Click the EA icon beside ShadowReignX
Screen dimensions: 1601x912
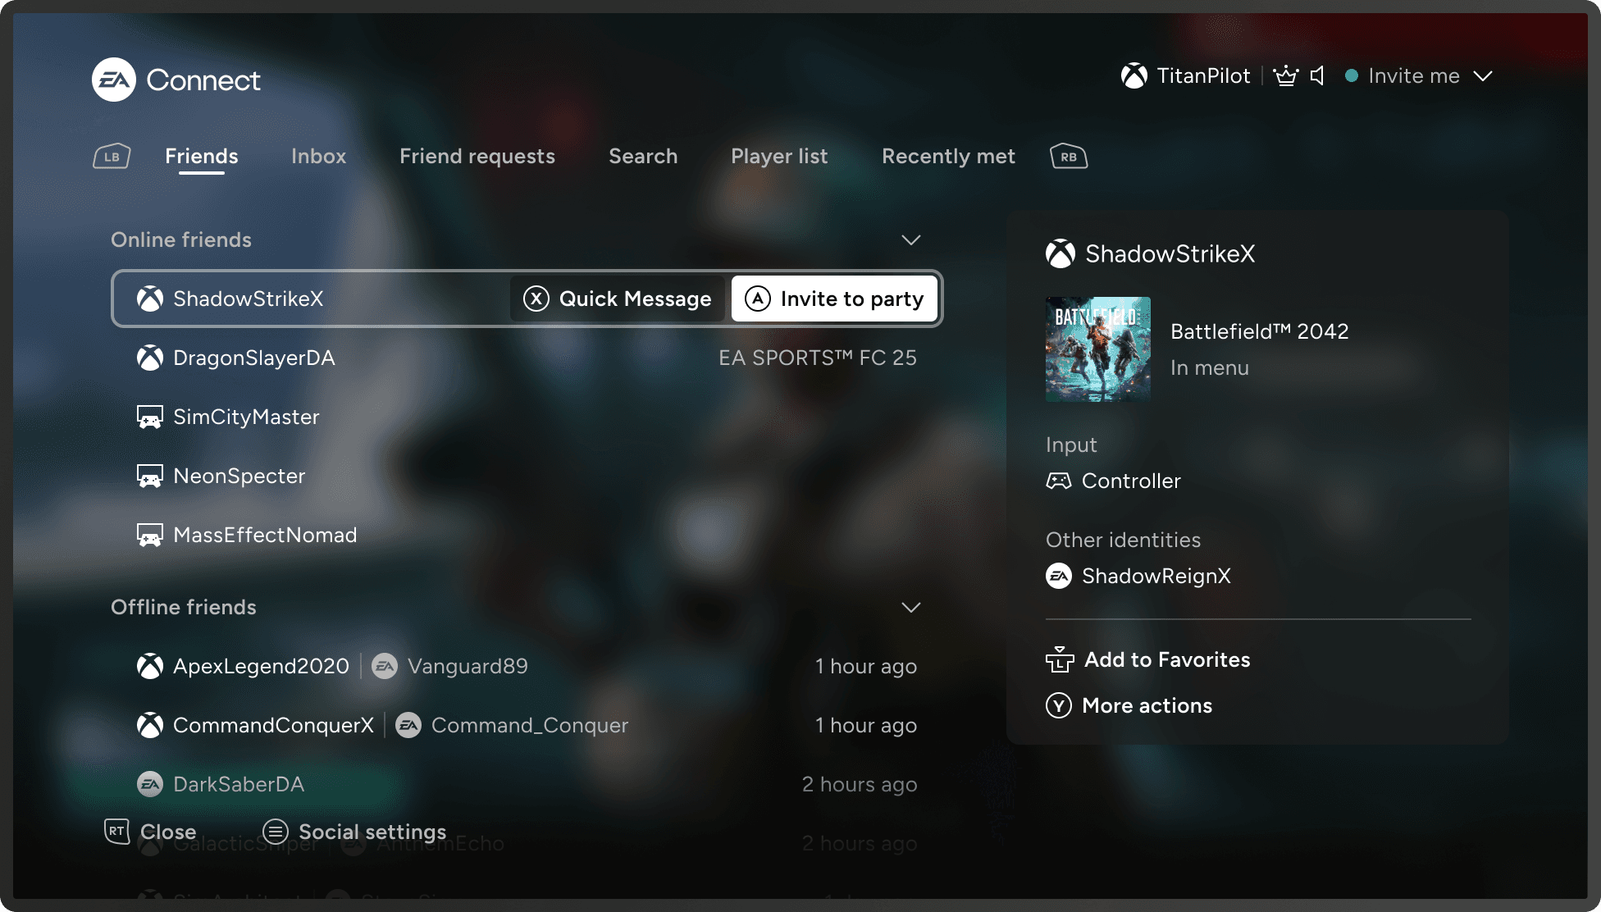1059,576
